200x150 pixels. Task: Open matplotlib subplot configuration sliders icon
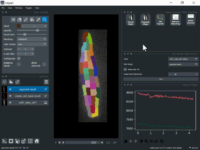151,141
